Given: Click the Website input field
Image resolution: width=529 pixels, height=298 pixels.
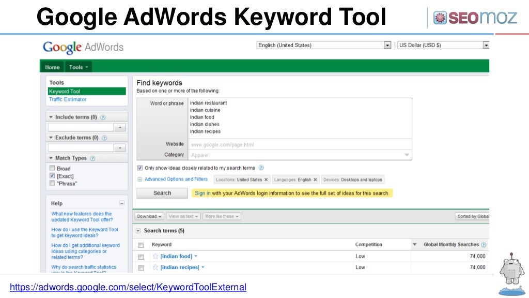Looking at the screenshot, I should 300,145.
